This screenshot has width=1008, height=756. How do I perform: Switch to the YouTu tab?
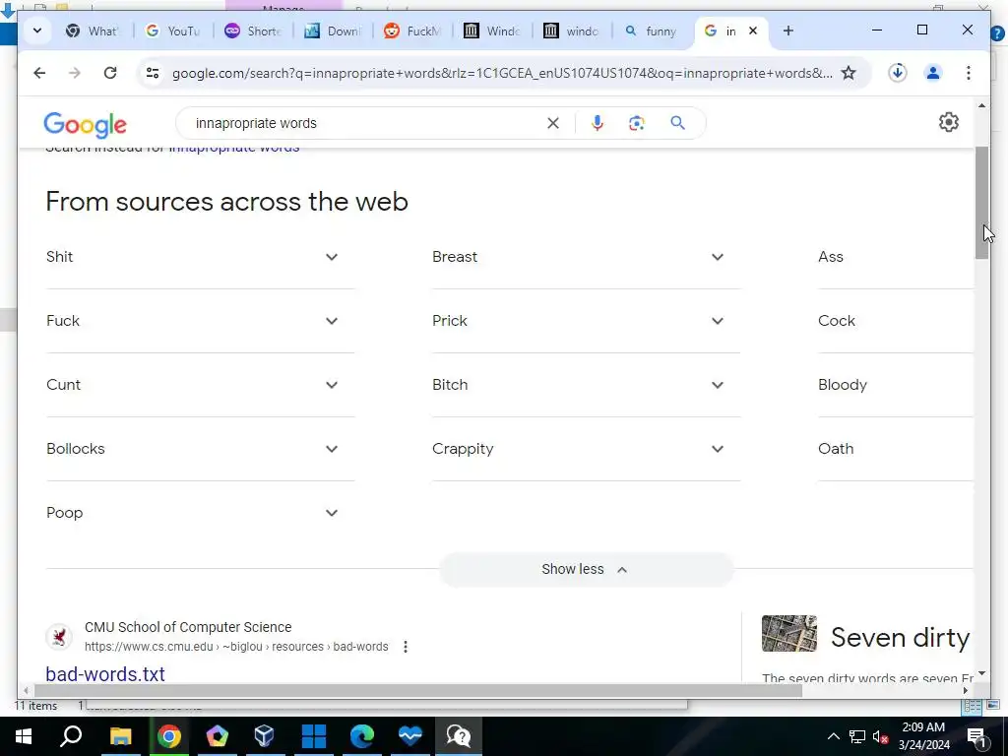click(173, 31)
